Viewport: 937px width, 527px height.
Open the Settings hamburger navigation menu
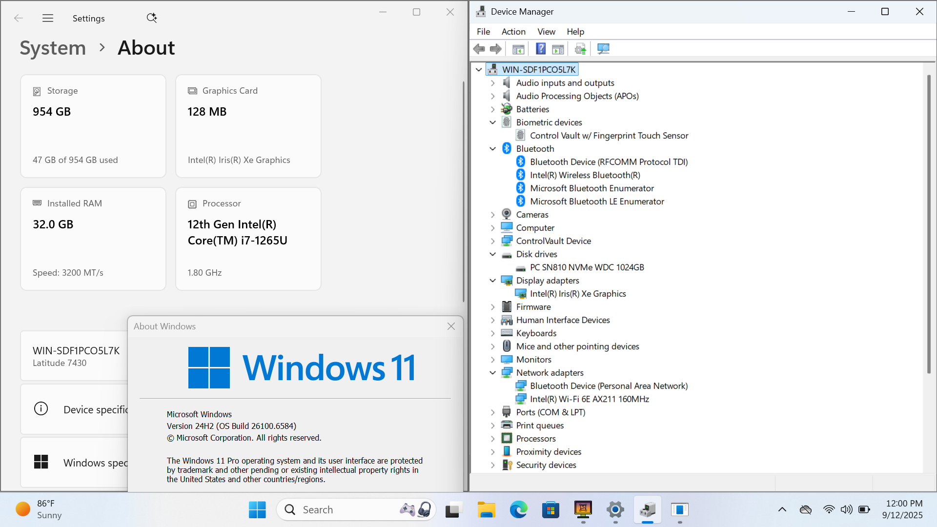click(x=48, y=19)
